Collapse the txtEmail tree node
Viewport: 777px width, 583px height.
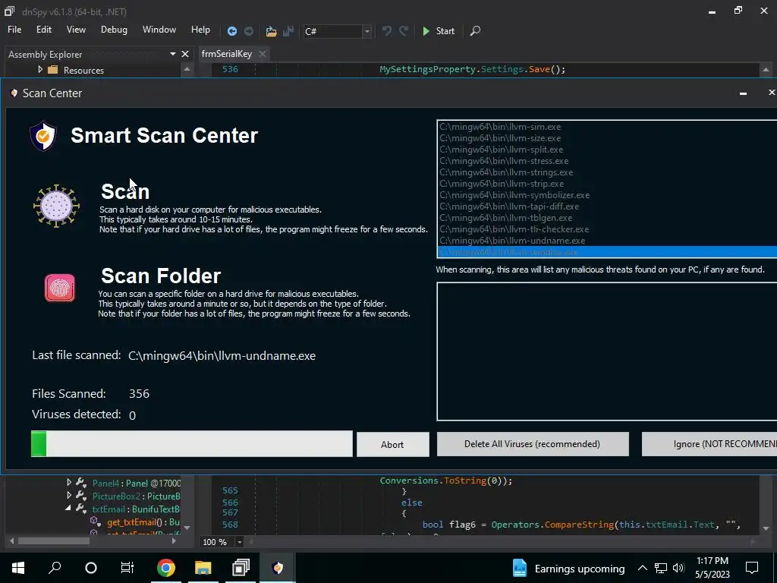click(68, 508)
